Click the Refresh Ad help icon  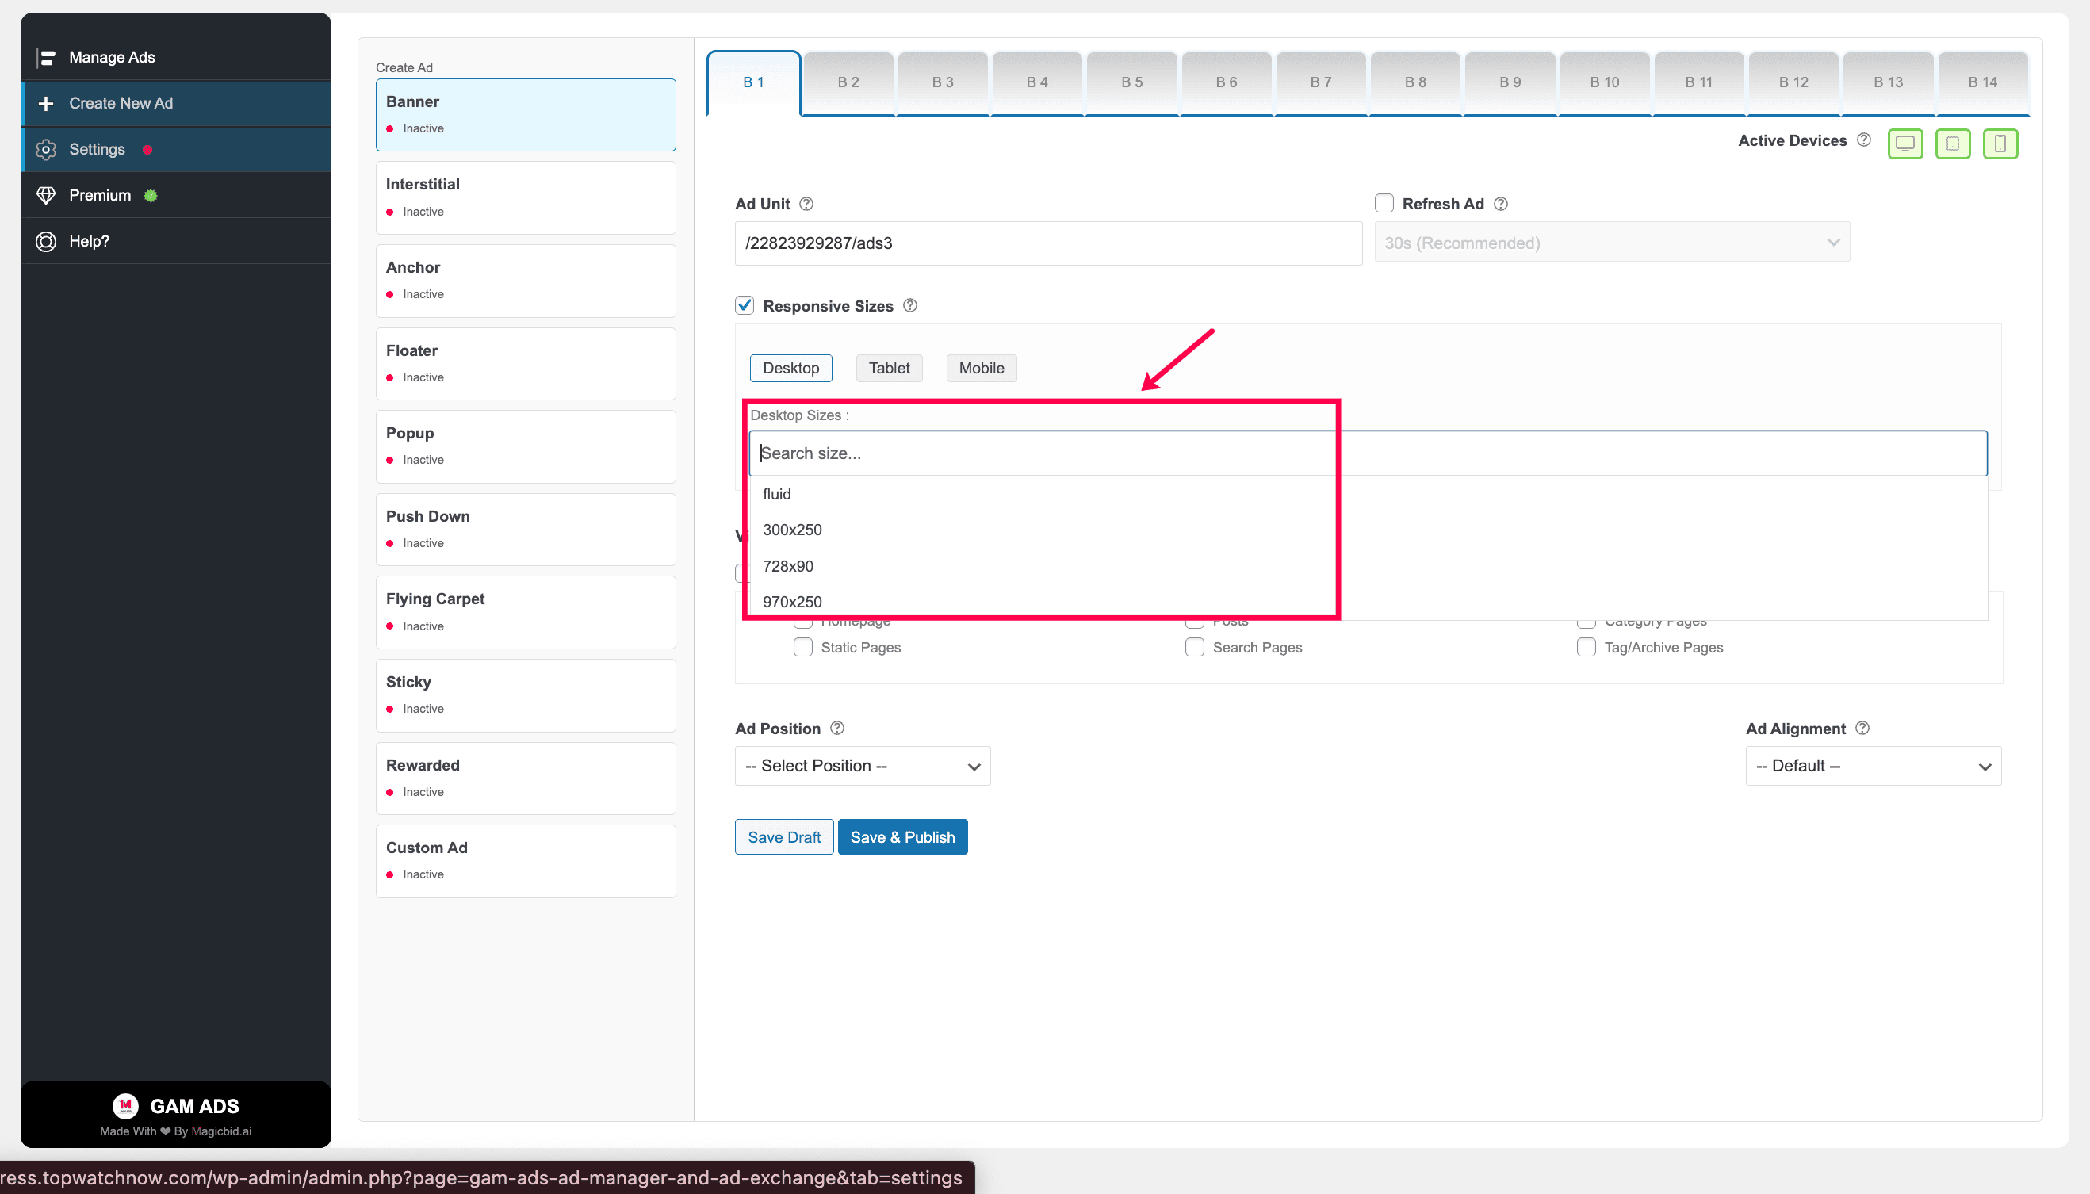coord(1500,205)
